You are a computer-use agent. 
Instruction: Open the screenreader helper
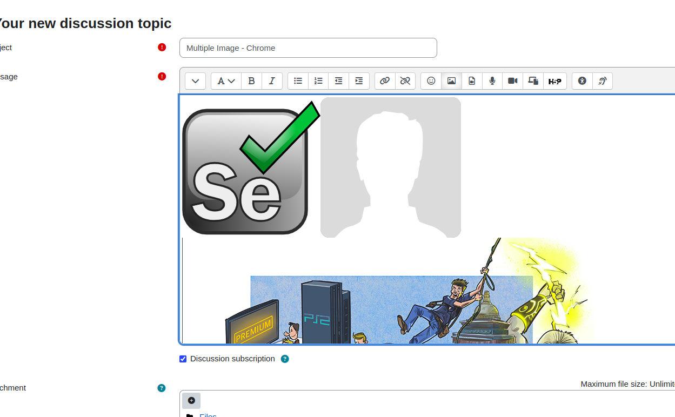(x=603, y=81)
